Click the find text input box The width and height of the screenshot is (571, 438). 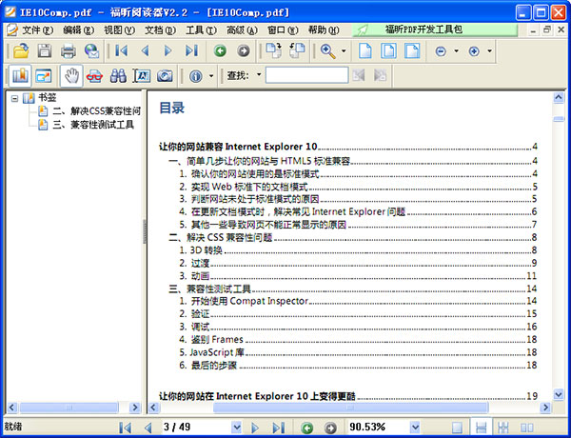[307, 75]
